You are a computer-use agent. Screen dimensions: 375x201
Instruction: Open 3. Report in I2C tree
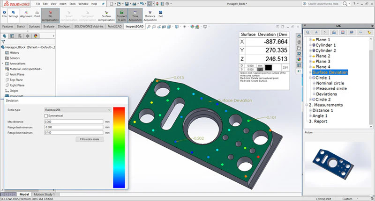(318, 122)
